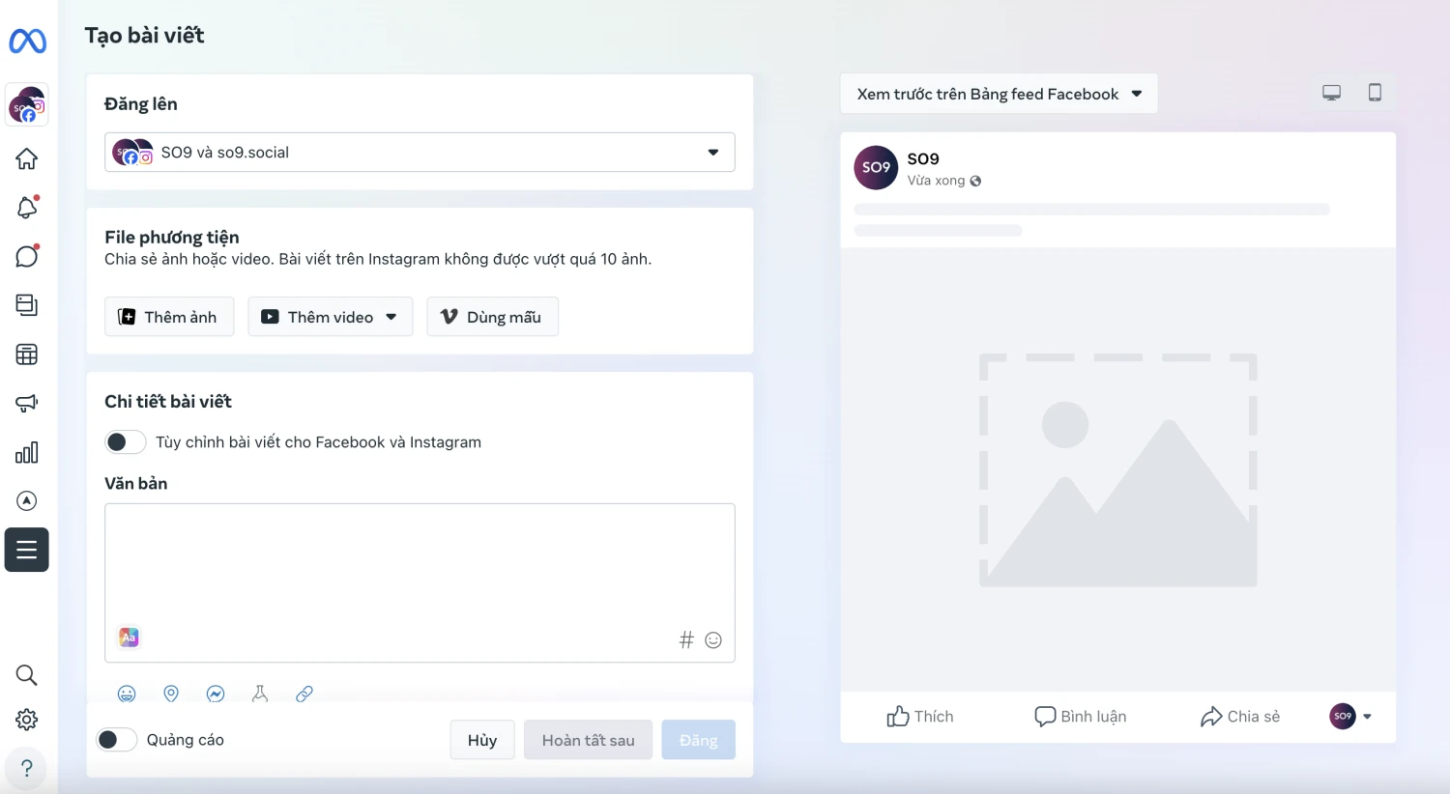
Task: Open the SO9 account avatar in sidebar
Action: (x=27, y=104)
